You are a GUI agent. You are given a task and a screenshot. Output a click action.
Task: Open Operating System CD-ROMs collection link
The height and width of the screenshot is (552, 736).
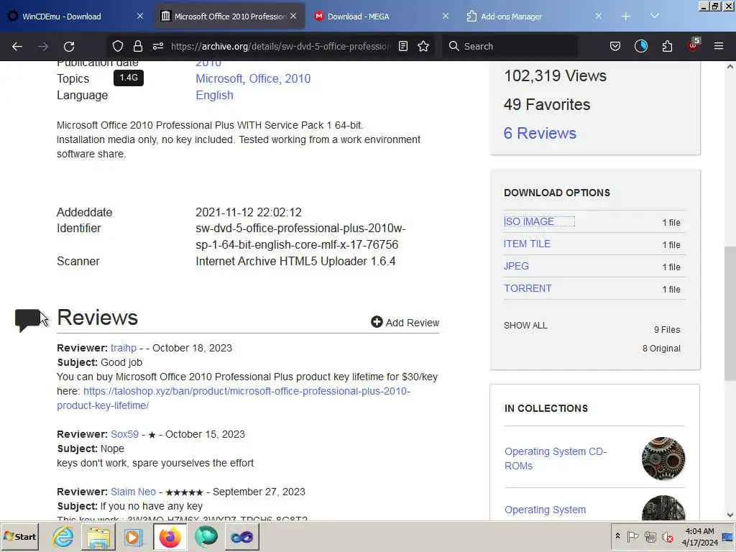(556, 459)
